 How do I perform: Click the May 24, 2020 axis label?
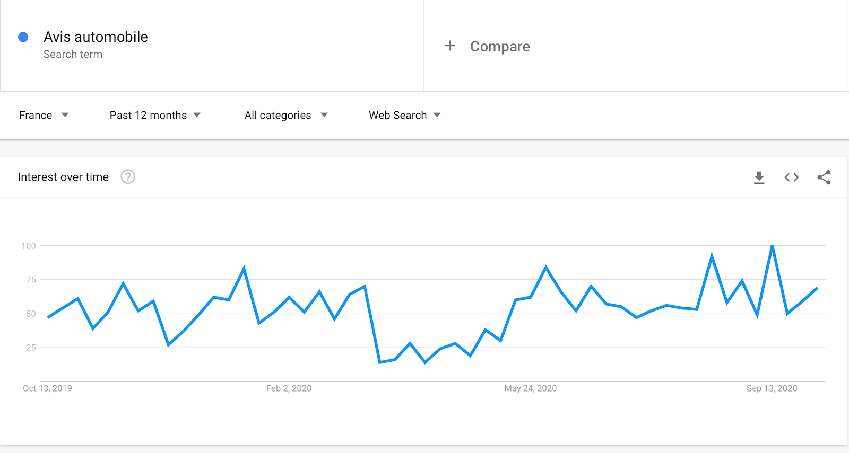pos(531,388)
